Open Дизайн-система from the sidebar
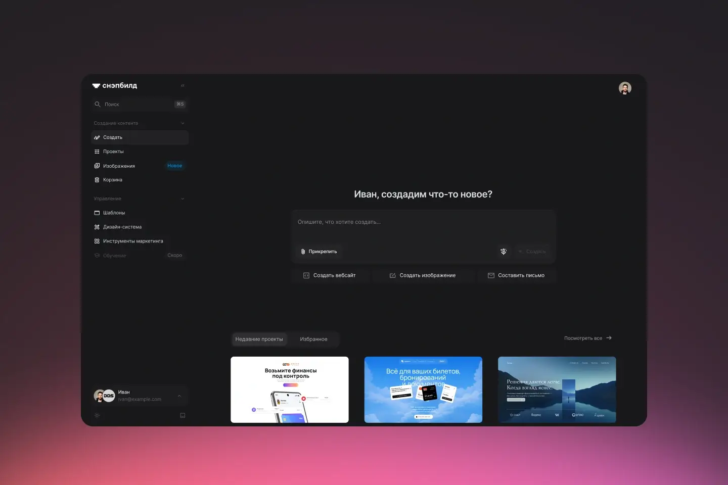 pyautogui.click(x=122, y=227)
